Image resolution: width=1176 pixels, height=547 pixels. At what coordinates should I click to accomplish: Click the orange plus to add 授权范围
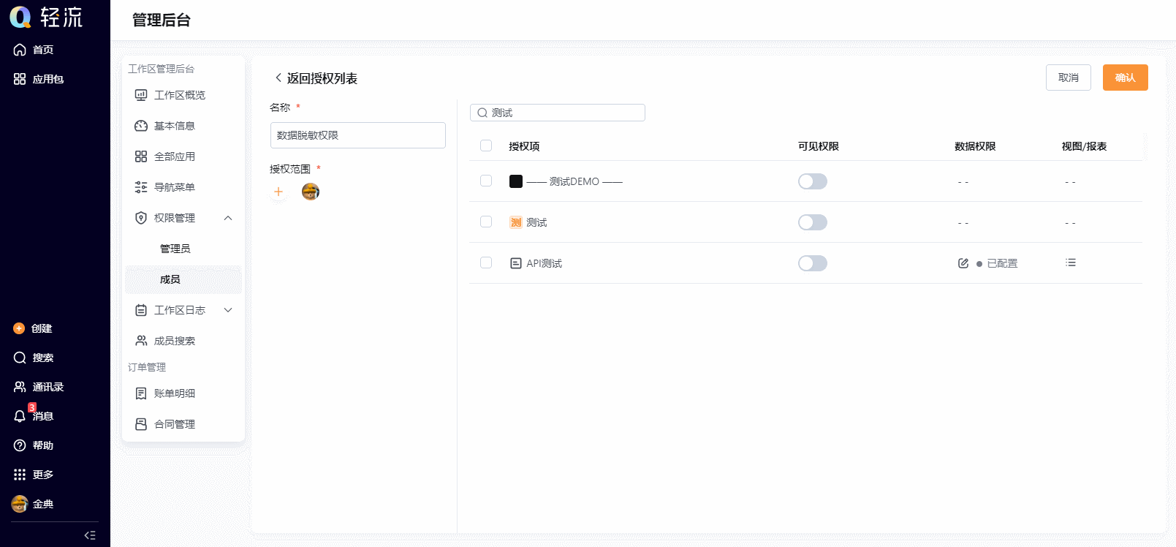pos(278,192)
